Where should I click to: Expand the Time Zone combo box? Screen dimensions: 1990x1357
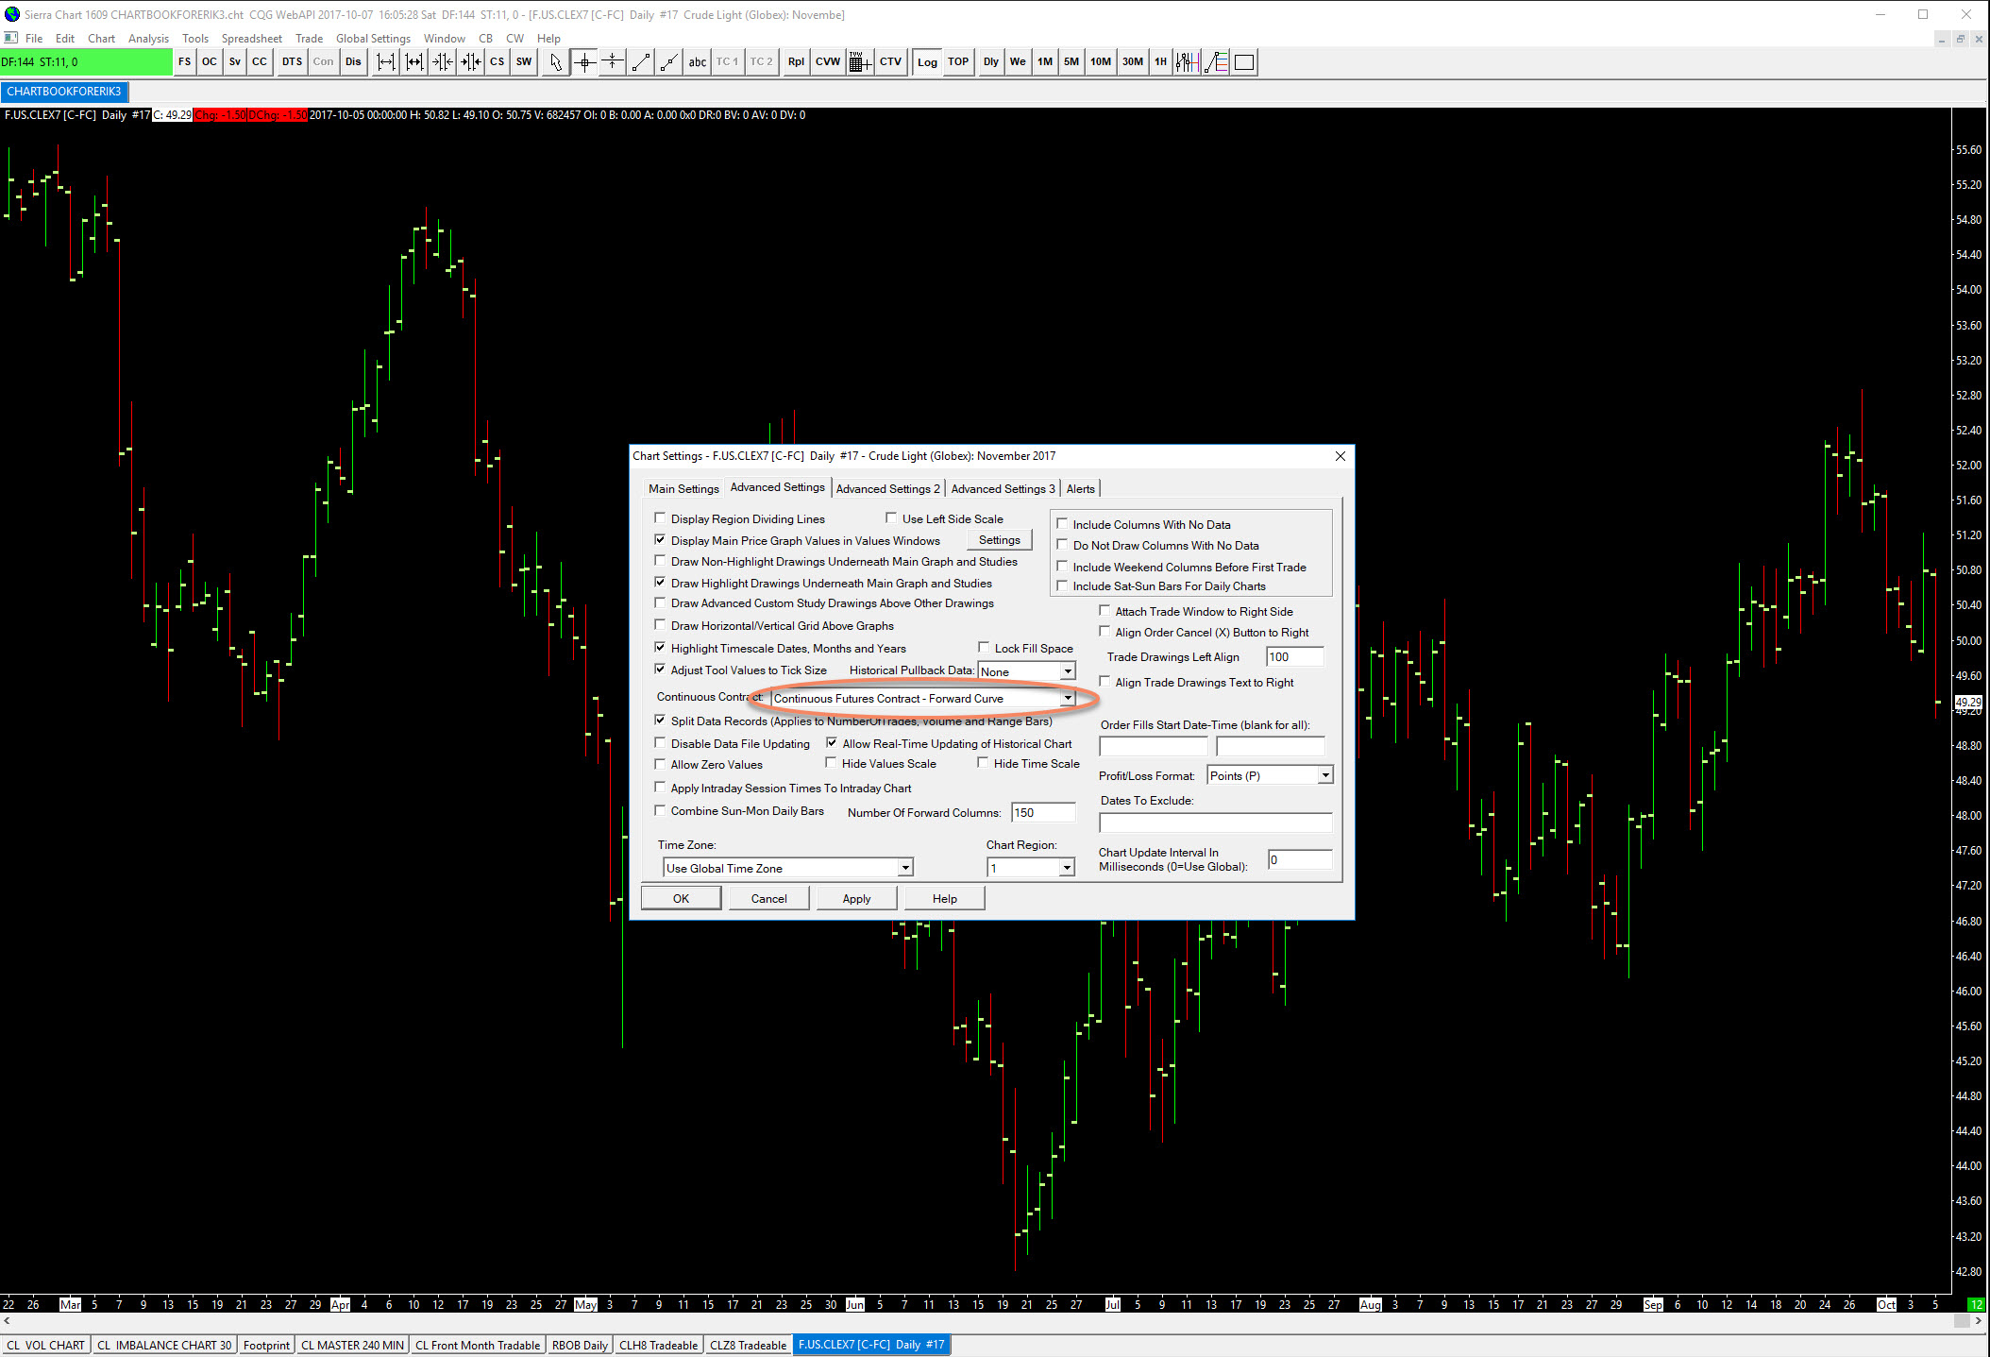[x=904, y=868]
